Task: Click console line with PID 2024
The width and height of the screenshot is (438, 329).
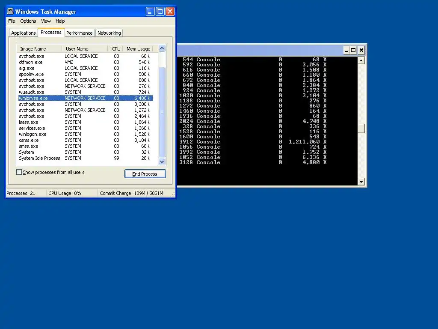Action: (253, 121)
